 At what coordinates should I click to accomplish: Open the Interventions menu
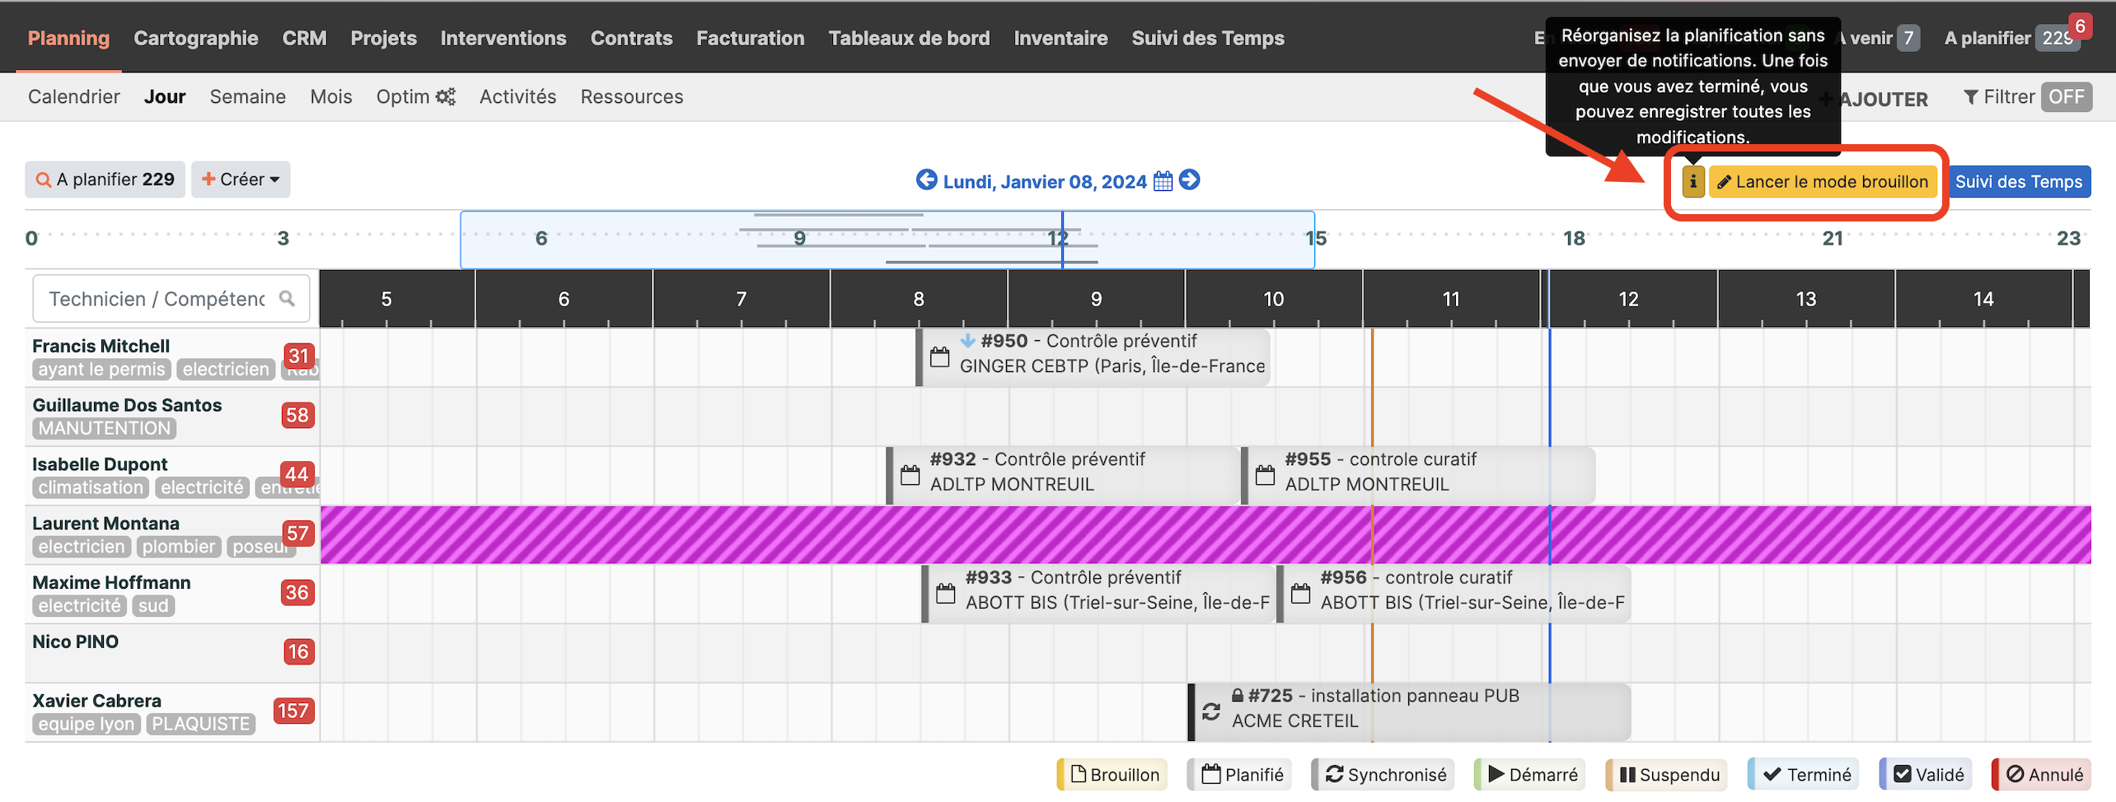pyautogui.click(x=503, y=38)
